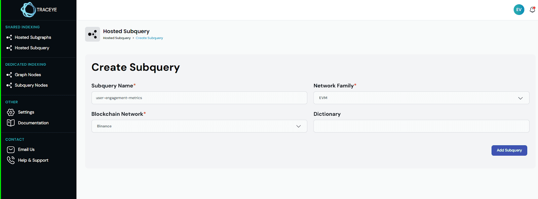
Task: Open the EV user avatar menu
Action: tap(519, 10)
